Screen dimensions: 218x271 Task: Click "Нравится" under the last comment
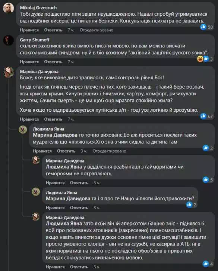click(x=55, y=267)
